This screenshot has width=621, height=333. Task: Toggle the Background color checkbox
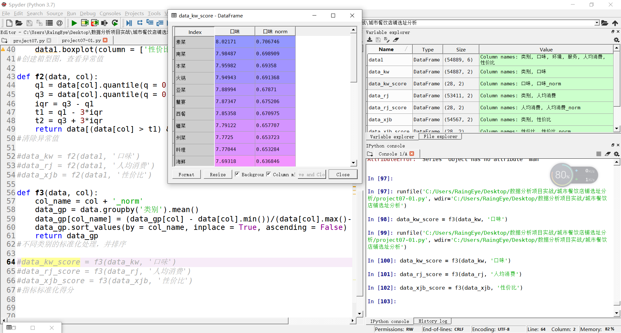[237, 174]
